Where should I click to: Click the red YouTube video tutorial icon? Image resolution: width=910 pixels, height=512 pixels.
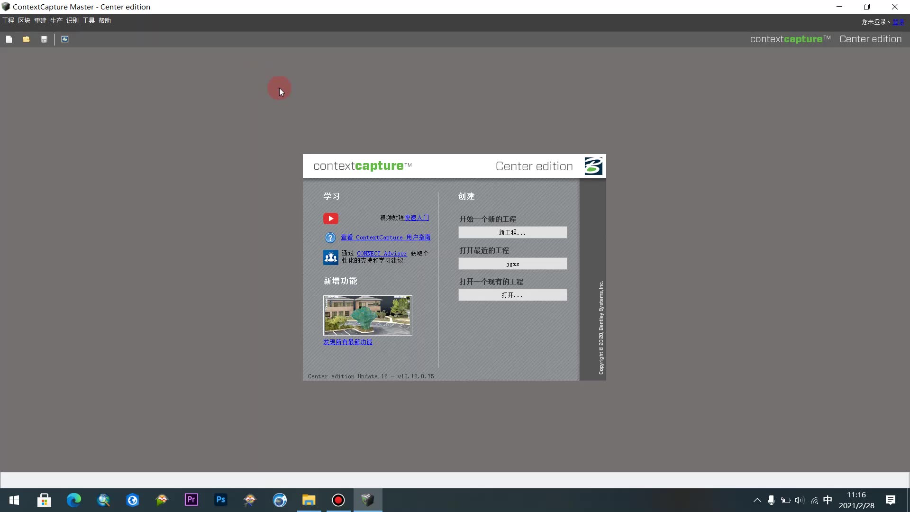[x=331, y=219]
